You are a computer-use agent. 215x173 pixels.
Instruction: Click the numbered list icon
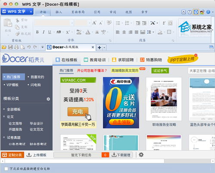point(127,23)
